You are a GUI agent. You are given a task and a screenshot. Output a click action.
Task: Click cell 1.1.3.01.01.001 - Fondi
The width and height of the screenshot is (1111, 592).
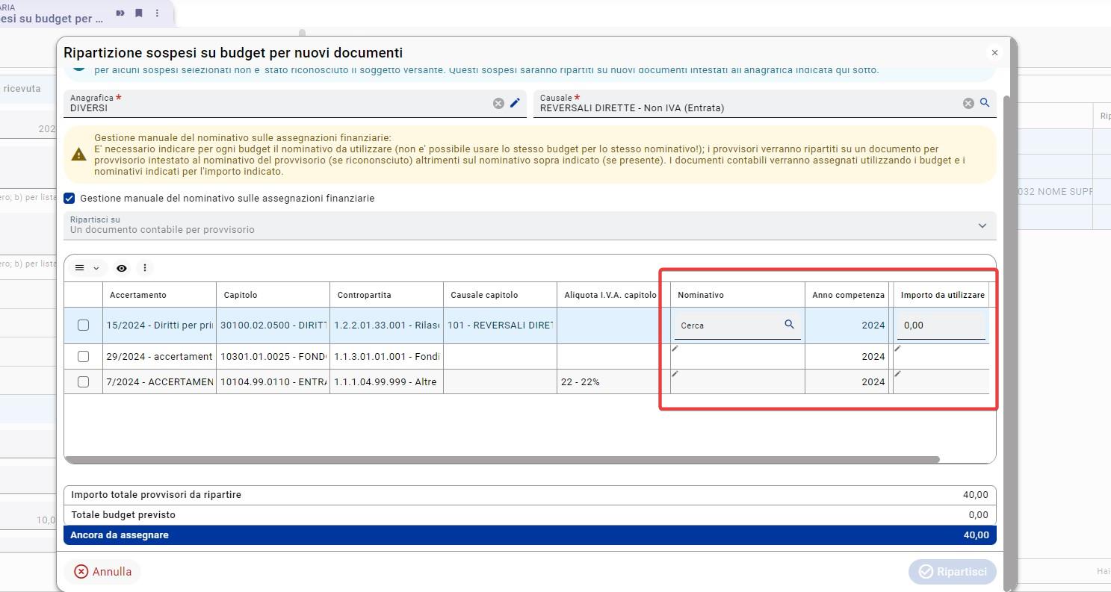tap(386, 357)
